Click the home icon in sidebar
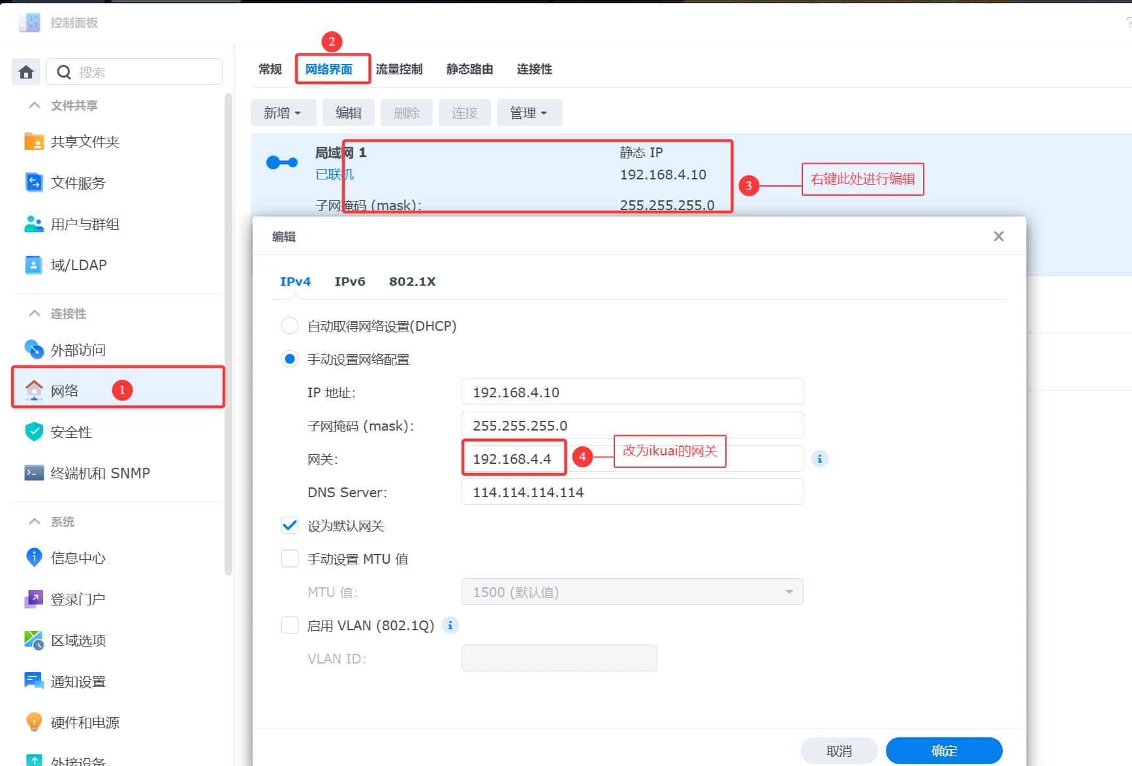The height and width of the screenshot is (766, 1132). click(26, 72)
